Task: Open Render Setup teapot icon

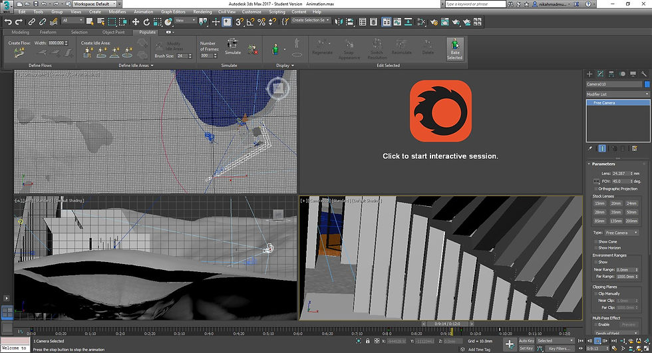Action: click(434, 22)
